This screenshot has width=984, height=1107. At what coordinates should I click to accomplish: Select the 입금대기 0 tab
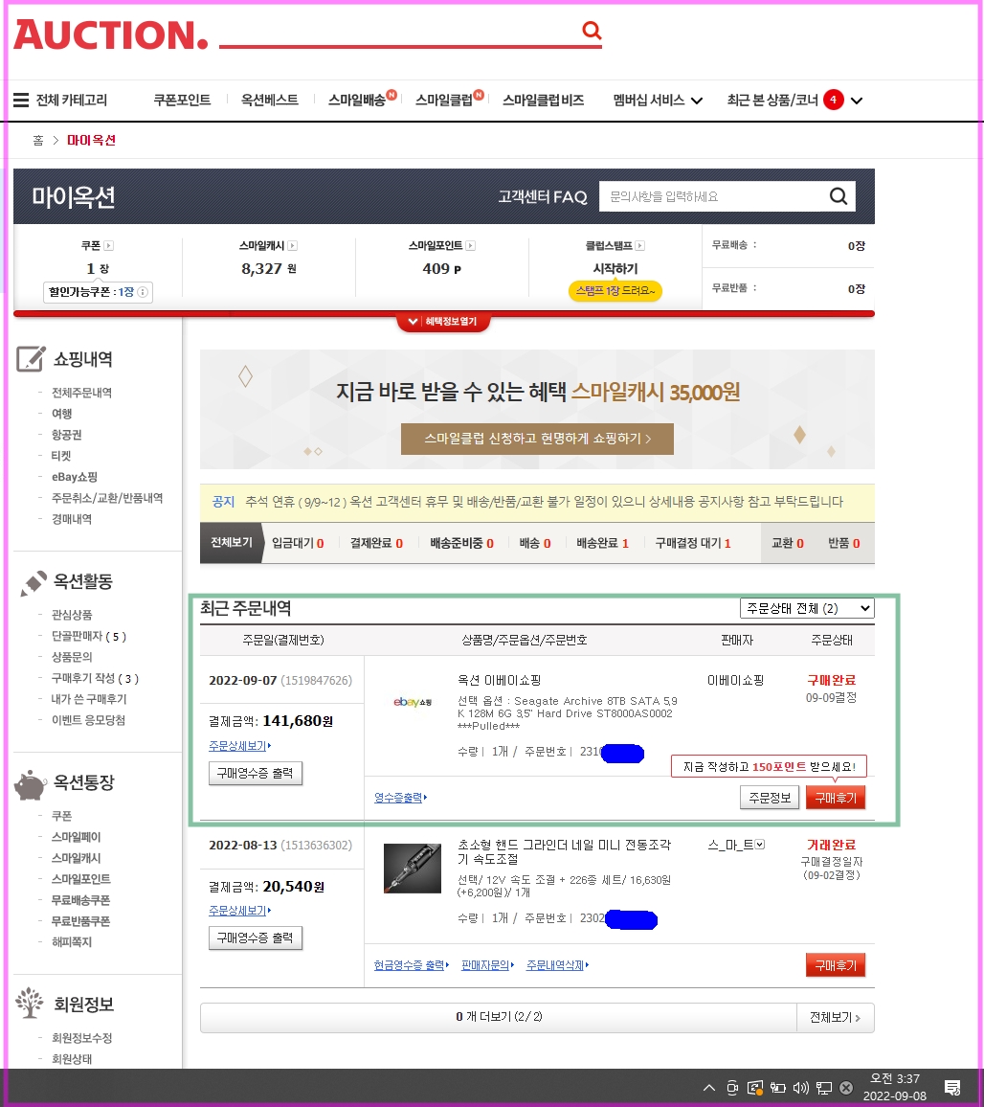(298, 543)
